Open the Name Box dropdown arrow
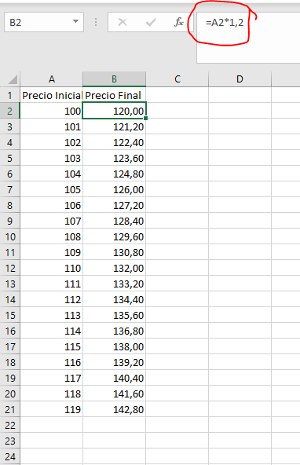This screenshot has width=300, height=465. 76,22
